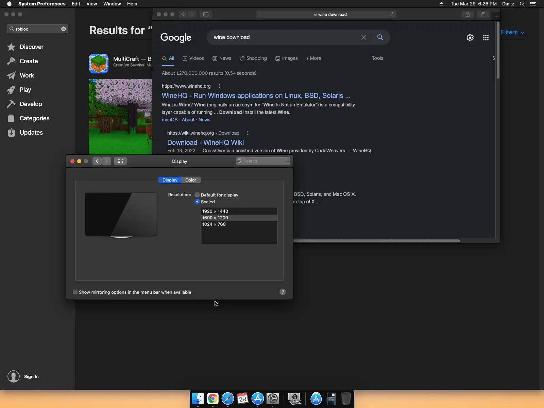544x408 pixels.
Task: Switch to the Display tab
Action: tap(170, 180)
